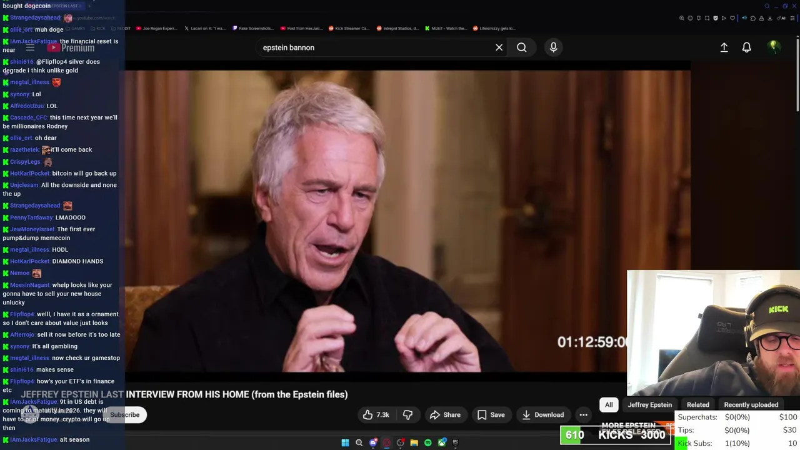
Task: Open the ad blocker shield icon
Action: [x=716, y=18]
